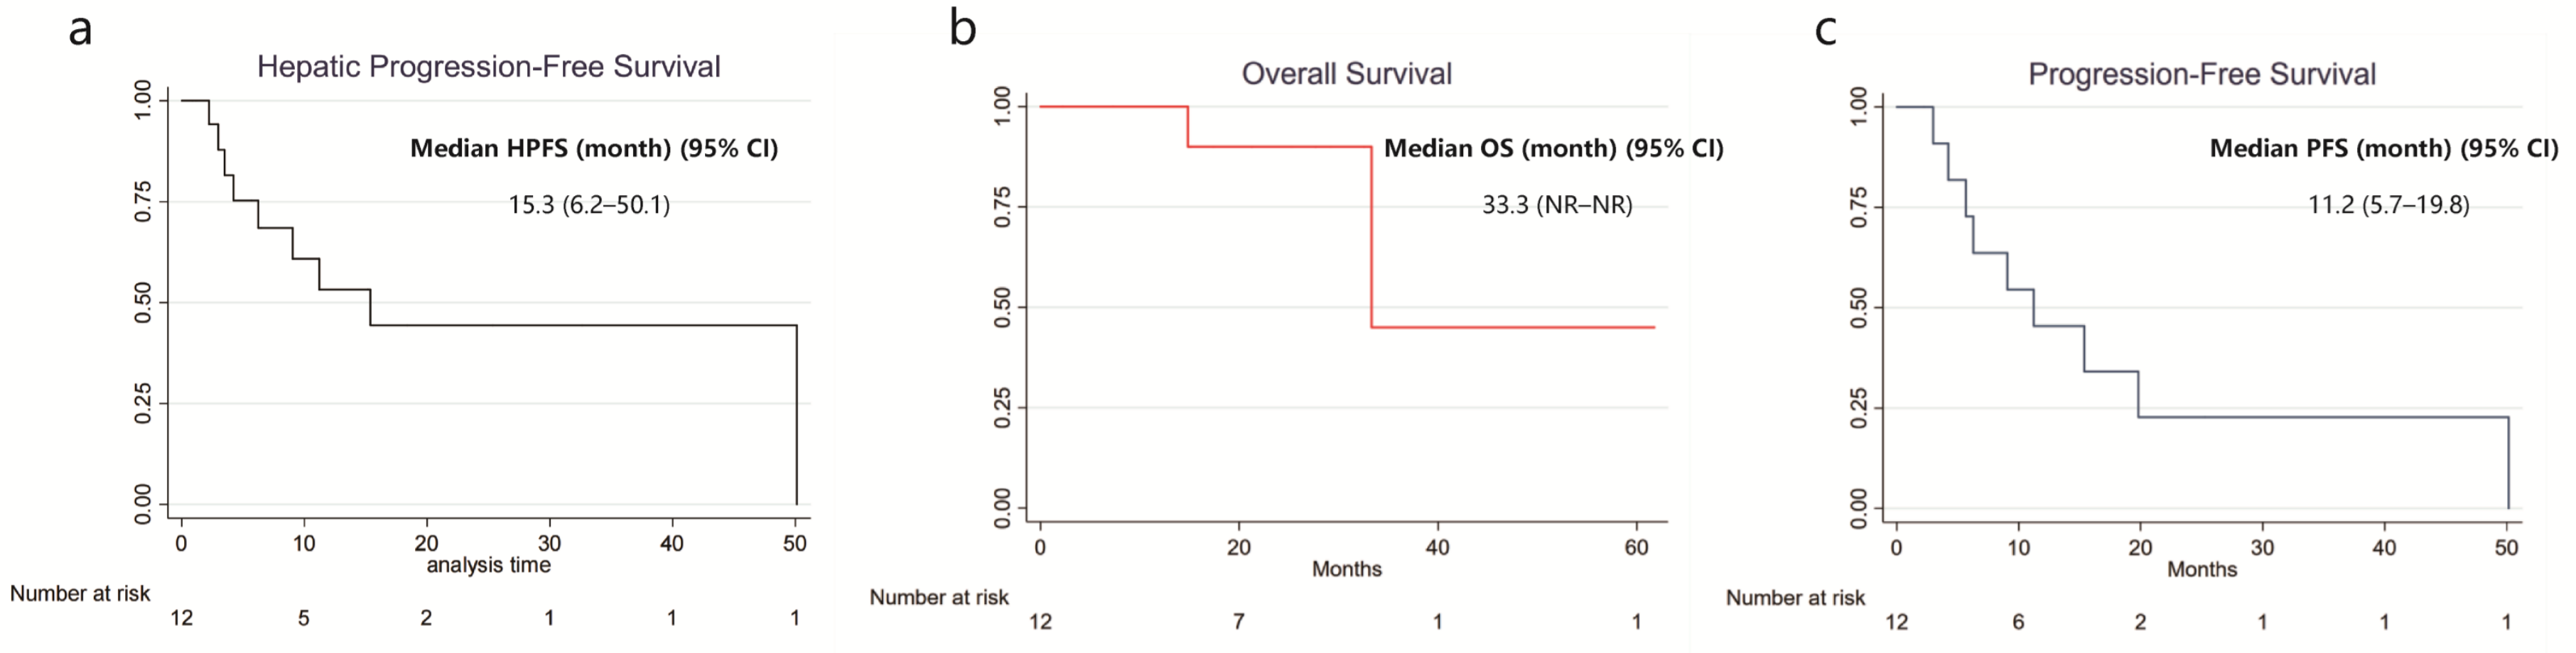Click panel label 'b'

[962, 28]
